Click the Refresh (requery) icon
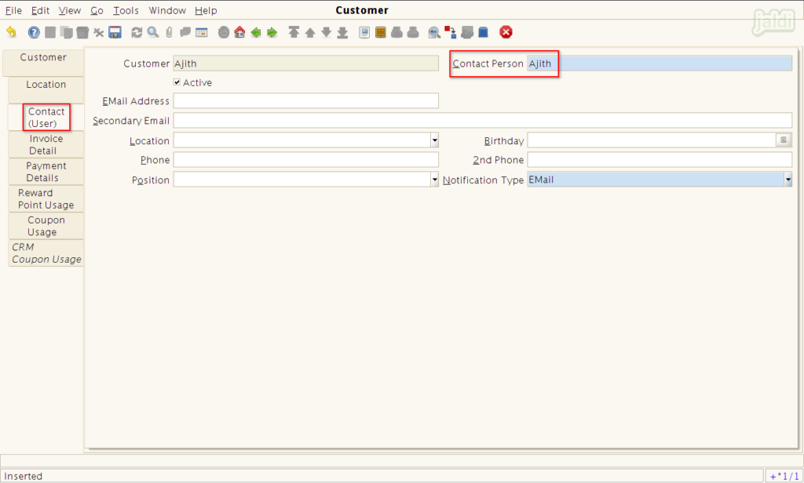This screenshot has height=483, width=804. 137,32
